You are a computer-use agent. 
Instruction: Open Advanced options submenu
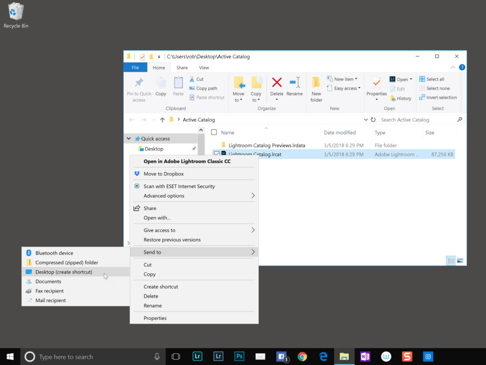point(194,196)
